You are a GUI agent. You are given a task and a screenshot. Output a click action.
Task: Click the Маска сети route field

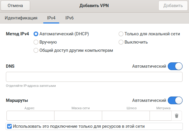(x=78, y=116)
